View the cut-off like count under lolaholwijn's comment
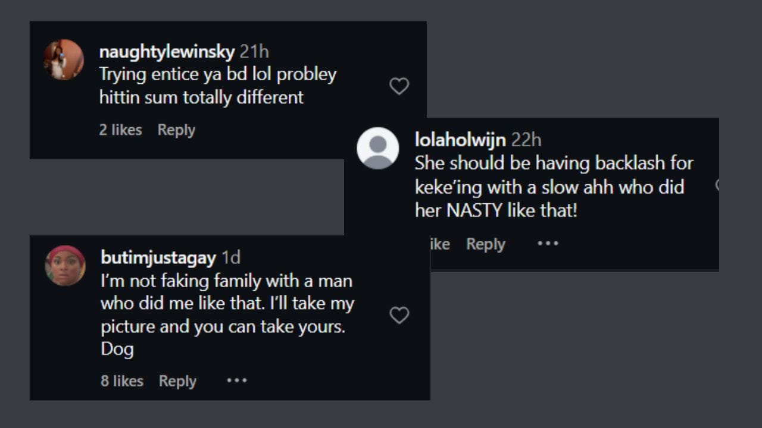 [441, 244]
